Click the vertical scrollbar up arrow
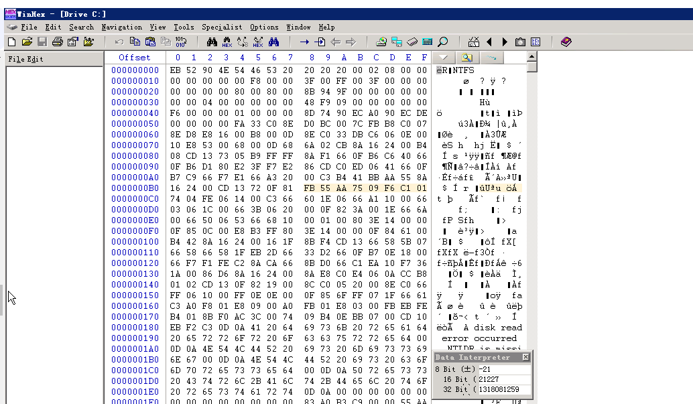Viewport: 693px width, 404px height. (531, 56)
